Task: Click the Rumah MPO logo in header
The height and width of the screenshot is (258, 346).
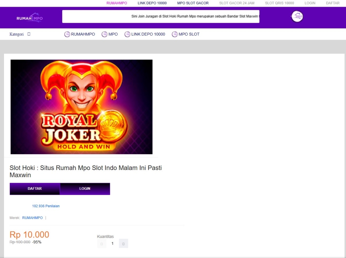Action: (30, 17)
